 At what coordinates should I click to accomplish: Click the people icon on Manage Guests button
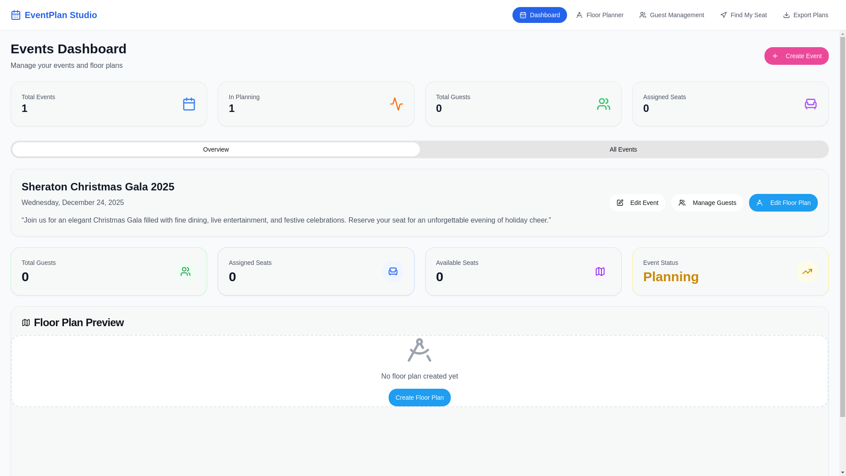tap(682, 203)
